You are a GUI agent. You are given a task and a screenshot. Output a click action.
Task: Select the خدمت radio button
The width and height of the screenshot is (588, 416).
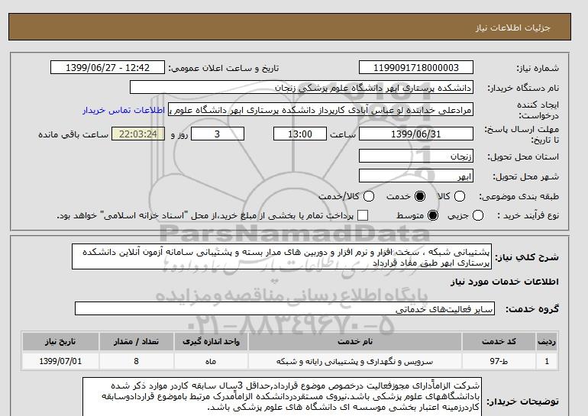[x=420, y=196]
